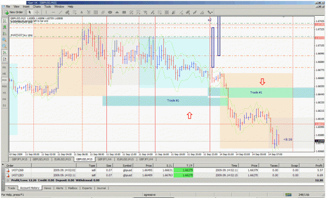
Task: Open the Help menu
Action: [x=70, y=6]
